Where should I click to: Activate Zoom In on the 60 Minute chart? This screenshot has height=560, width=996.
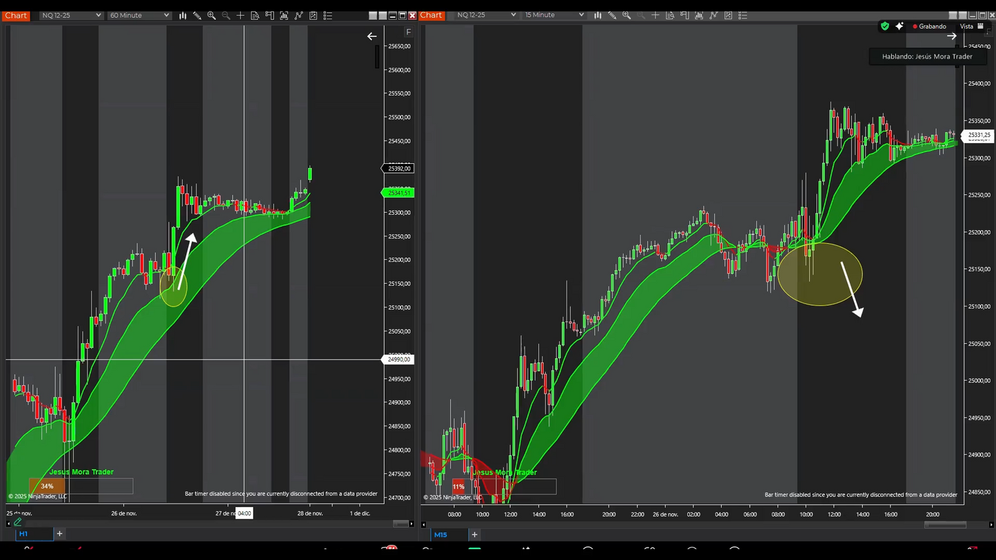212,15
